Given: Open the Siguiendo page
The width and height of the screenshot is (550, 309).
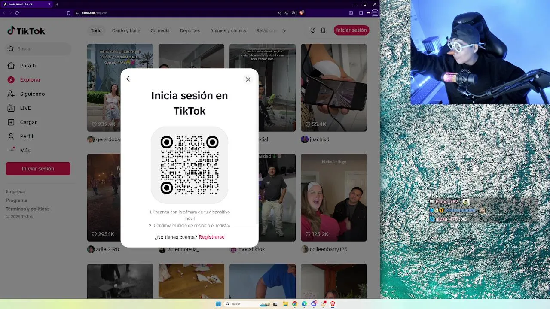Looking at the screenshot, I should point(32,94).
